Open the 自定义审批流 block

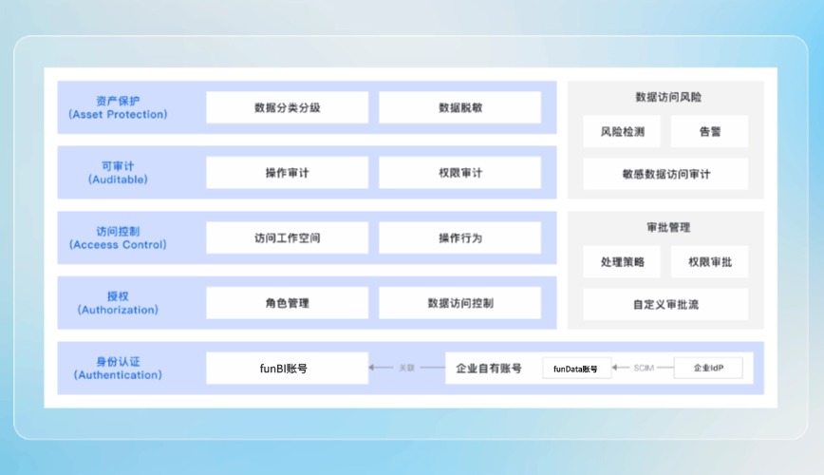click(x=665, y=305)
